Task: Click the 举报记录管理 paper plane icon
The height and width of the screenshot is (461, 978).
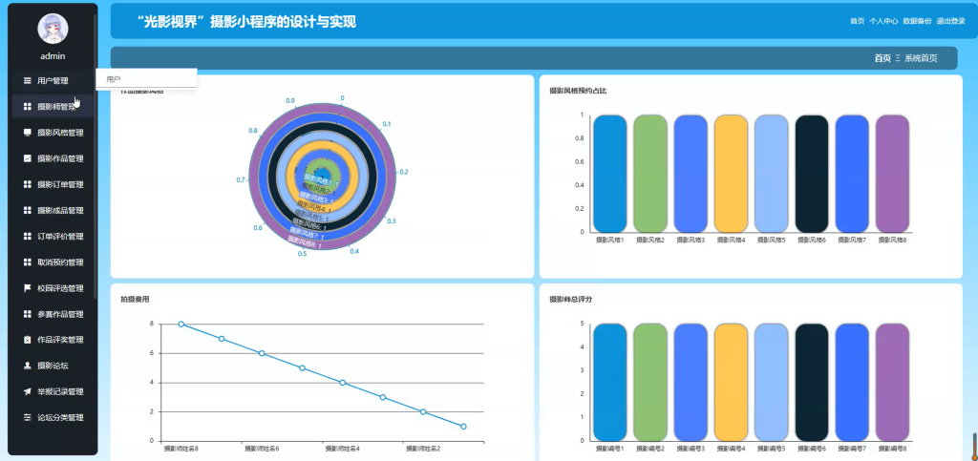Action: pyautogui.click(x=28, y=392)
